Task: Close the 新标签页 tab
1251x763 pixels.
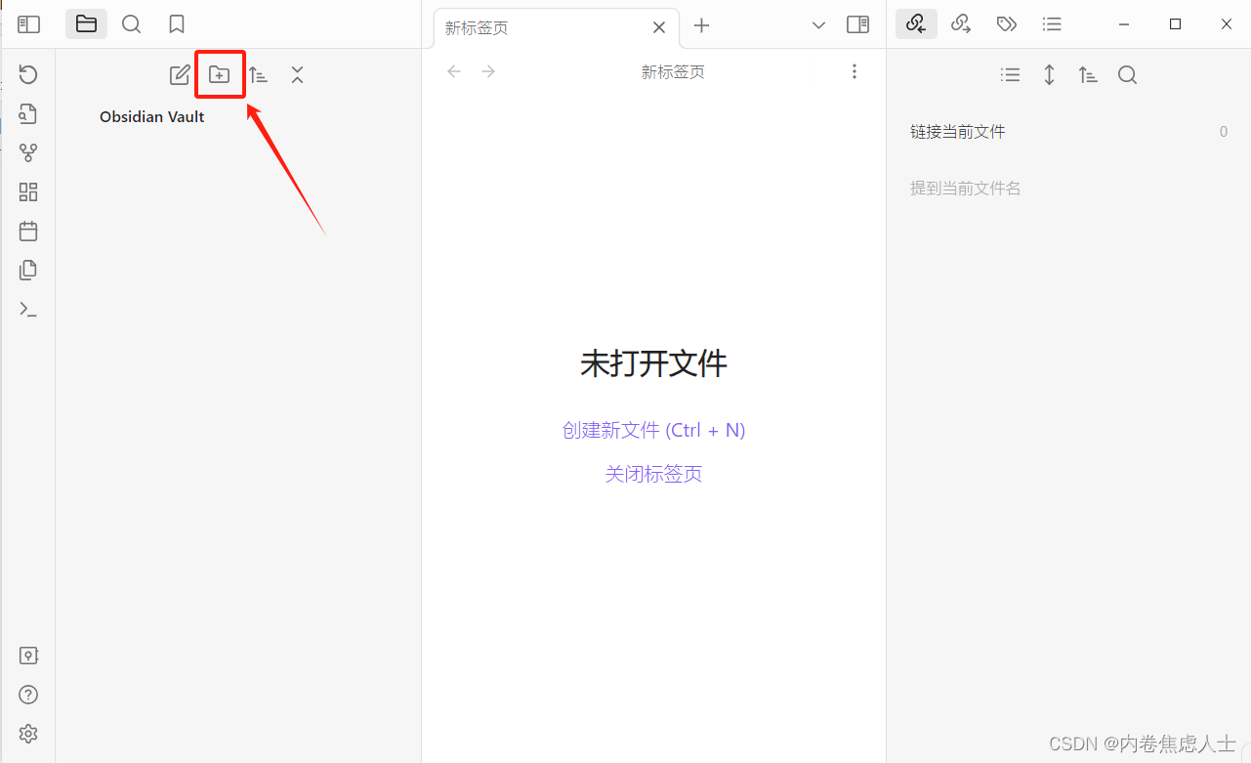Action: coord(659,28)
